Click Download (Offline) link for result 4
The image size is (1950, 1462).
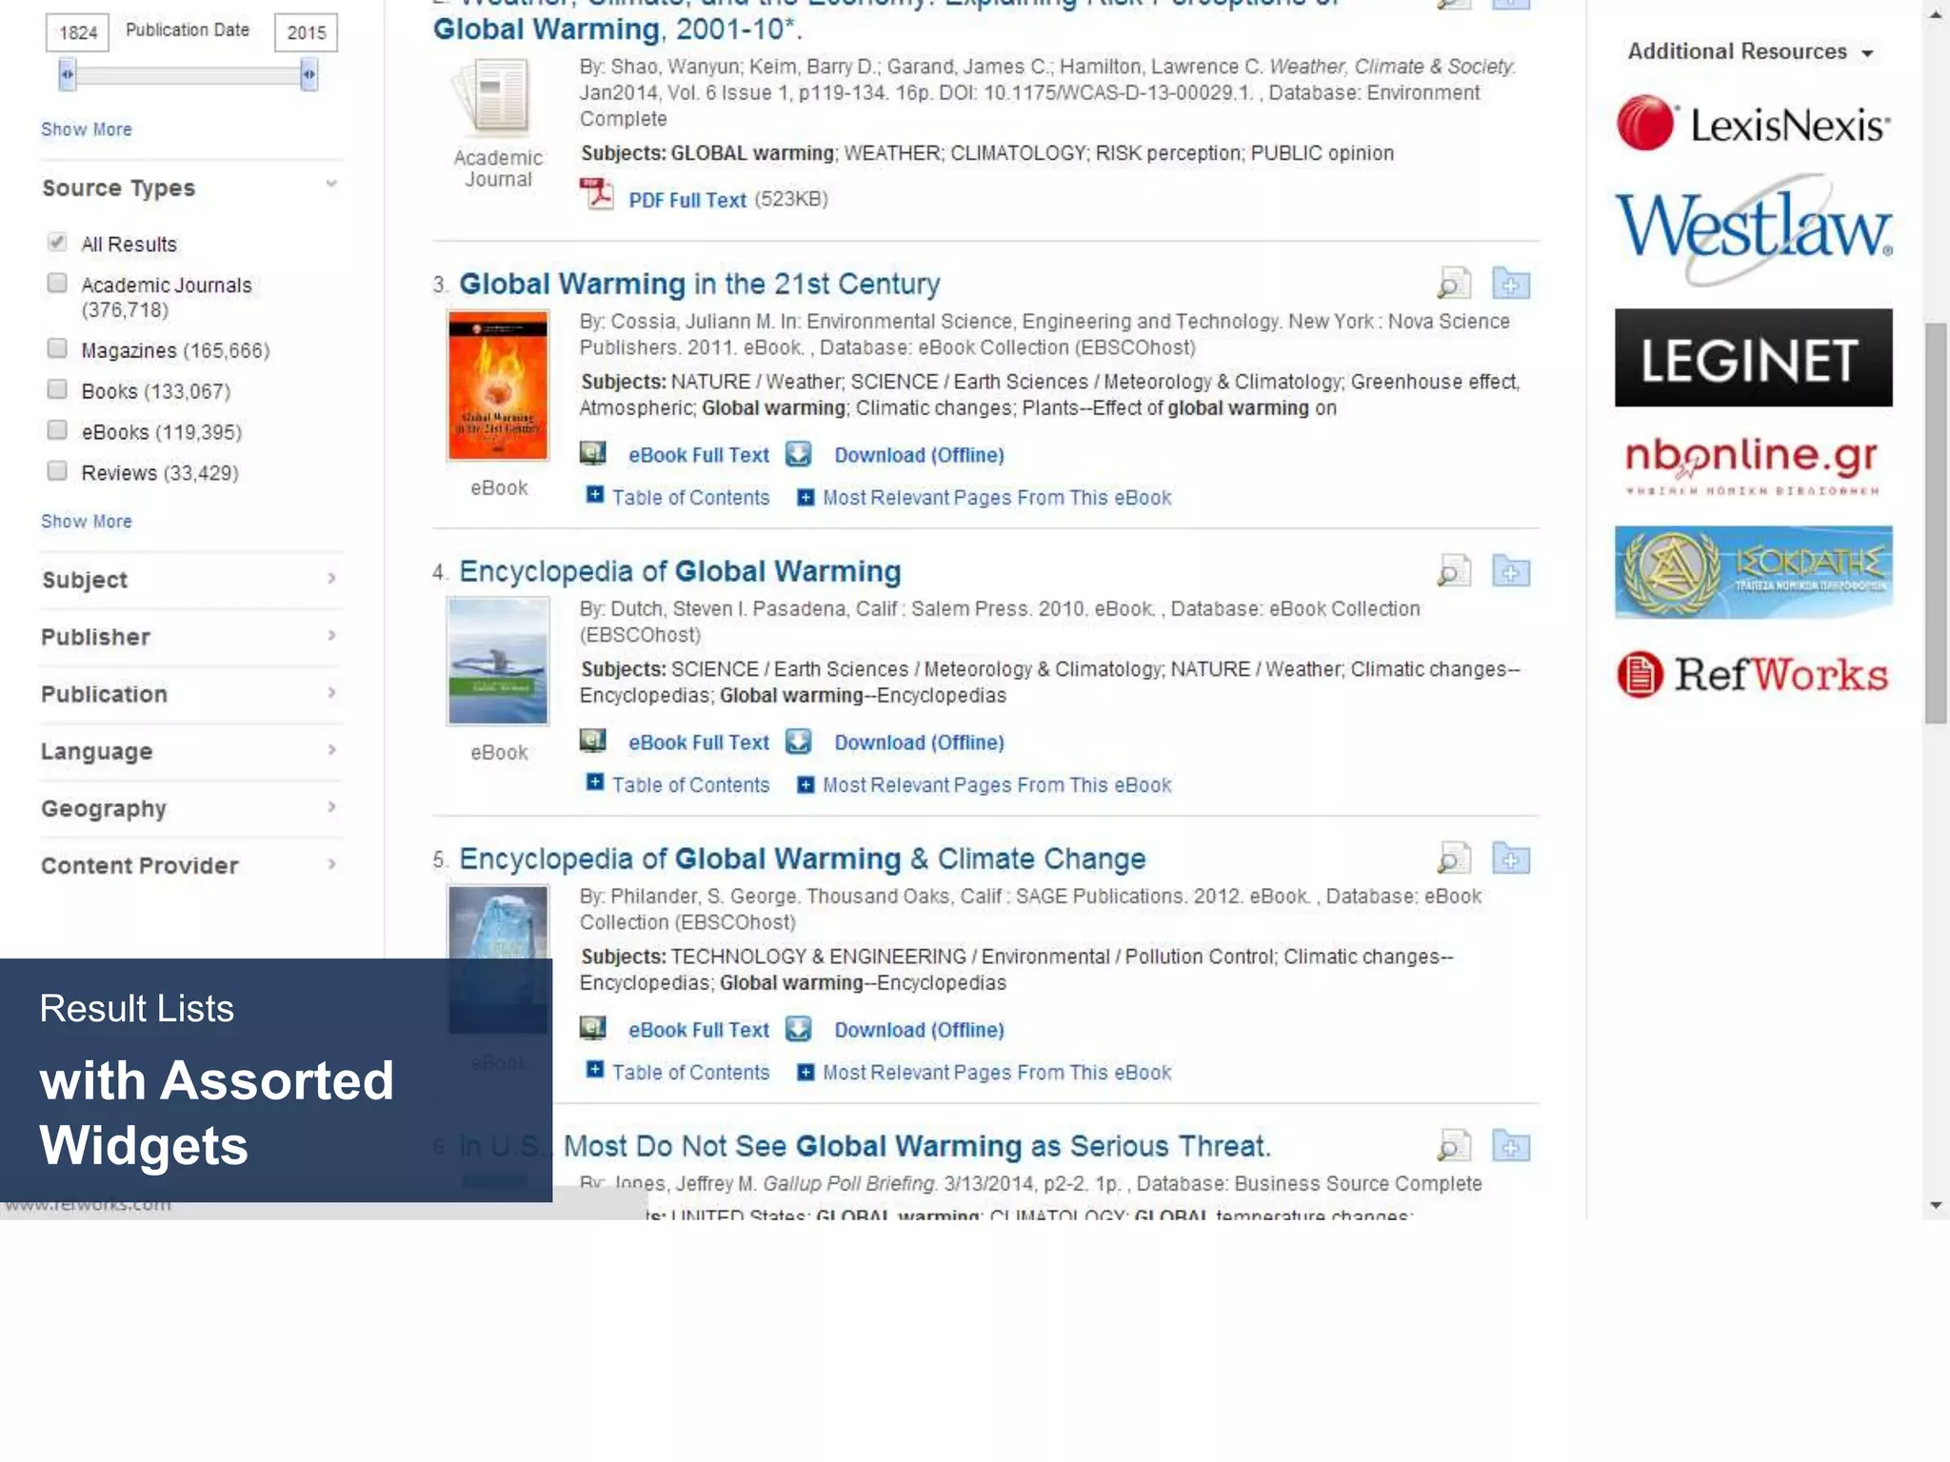(920, 742)
